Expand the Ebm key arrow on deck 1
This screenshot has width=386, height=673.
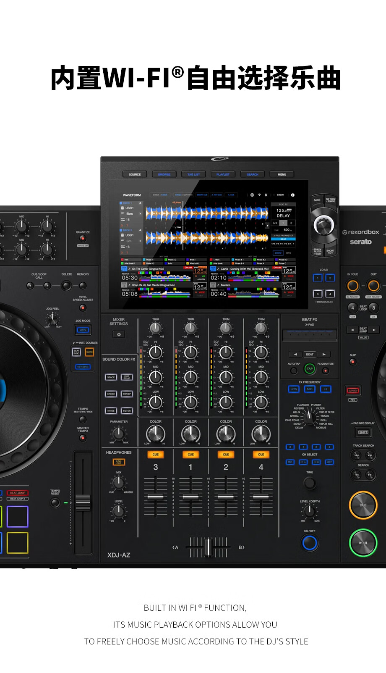click(141, 214)
